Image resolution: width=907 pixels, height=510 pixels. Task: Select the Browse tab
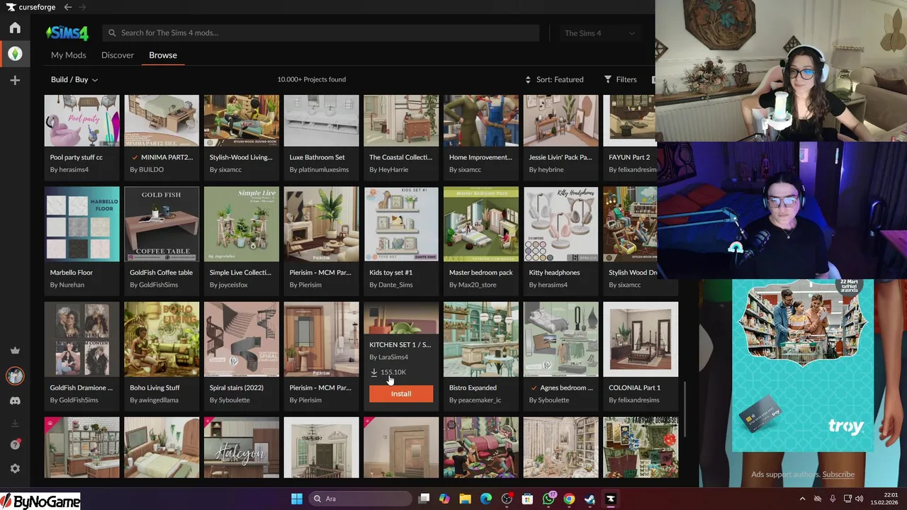point(163,55)
